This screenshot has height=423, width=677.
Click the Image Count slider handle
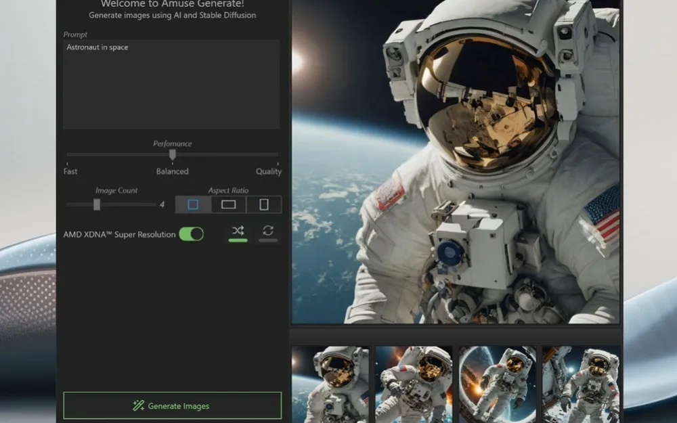(x=97, y=204)
